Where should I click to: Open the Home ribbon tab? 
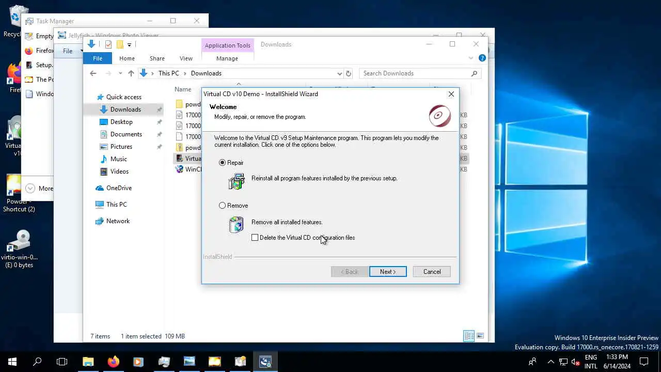[127, 58]
